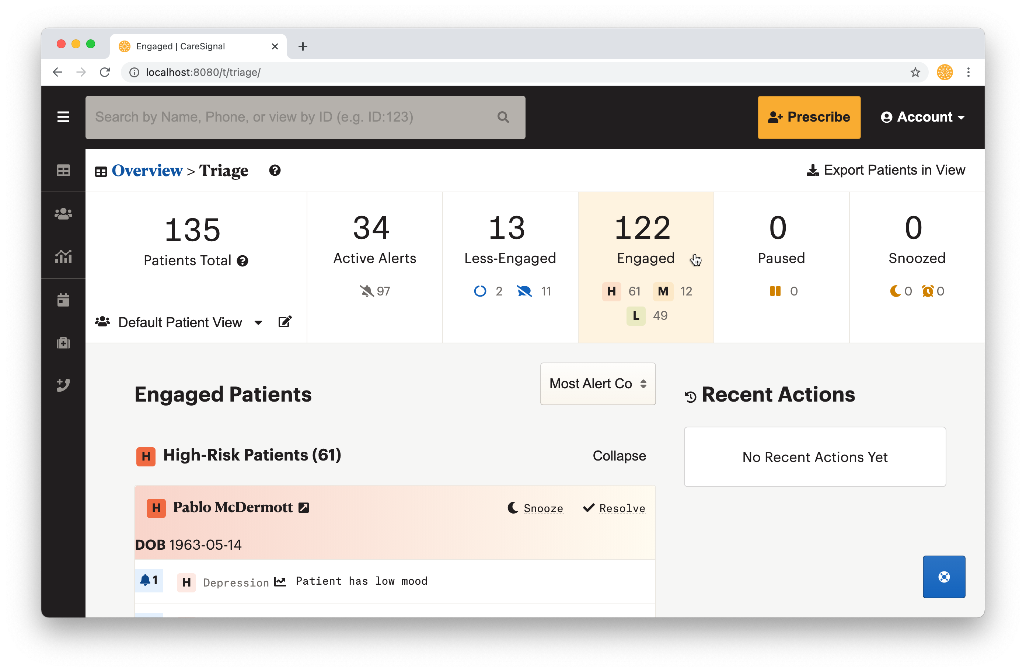This screenshot has width=1026, height=672.
Task: Collapse the High-Risk Patients section
Action: (x=619, y=456)
